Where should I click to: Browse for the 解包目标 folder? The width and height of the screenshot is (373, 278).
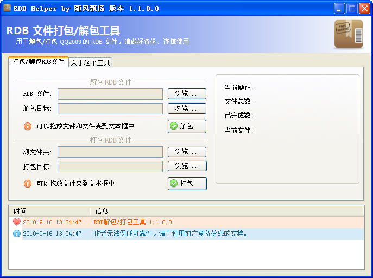[x=187, y=108]
